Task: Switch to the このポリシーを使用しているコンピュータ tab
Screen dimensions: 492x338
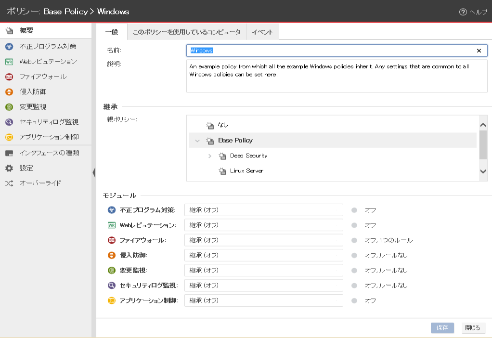Action: click(186, 32)
